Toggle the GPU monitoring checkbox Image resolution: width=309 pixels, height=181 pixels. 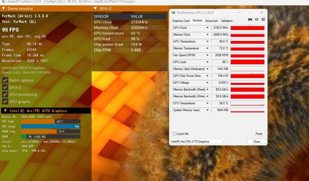click(x=5, y=94)
